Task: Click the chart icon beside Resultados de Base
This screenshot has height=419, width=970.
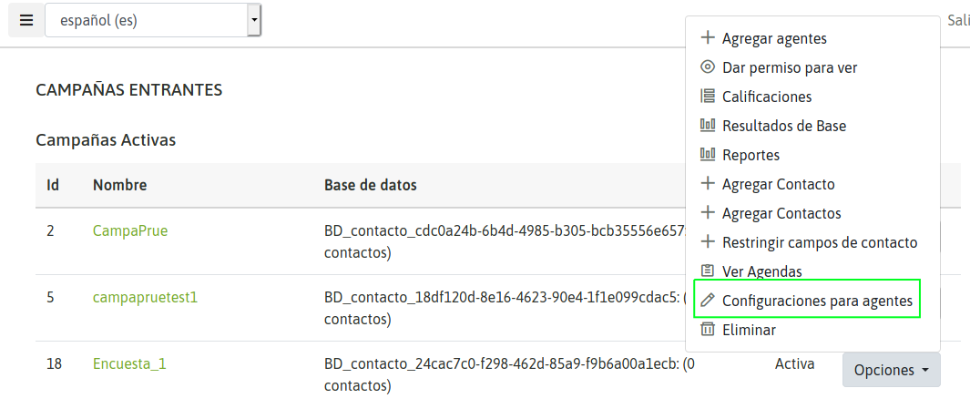Action: point(708,126)
